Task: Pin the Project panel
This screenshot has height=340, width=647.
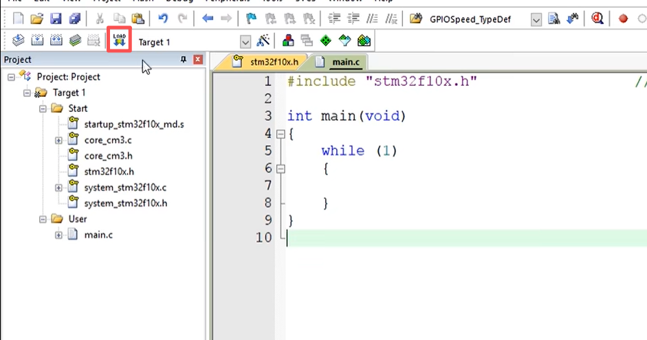Action: click(184, 60)
